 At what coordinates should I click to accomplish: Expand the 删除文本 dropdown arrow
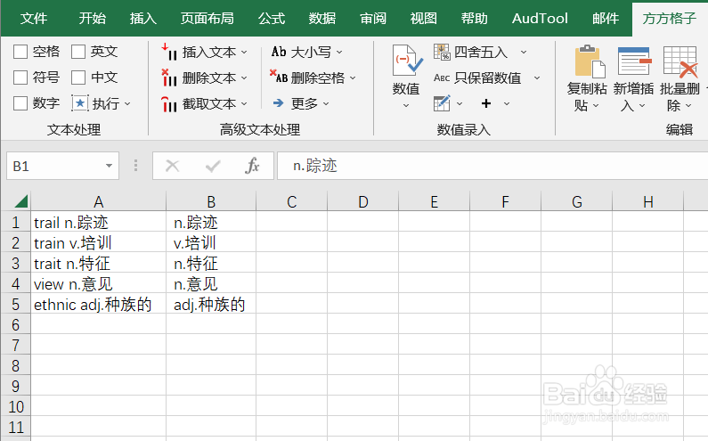[244, 78]
